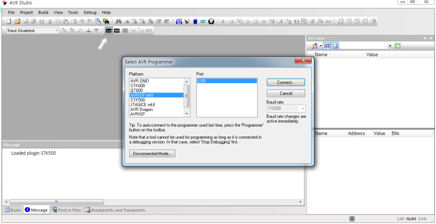Viewport: 436px width, 224px height.
Task: Open the disabled Baud rate 115200 dropdown
Action: [302, 108]
